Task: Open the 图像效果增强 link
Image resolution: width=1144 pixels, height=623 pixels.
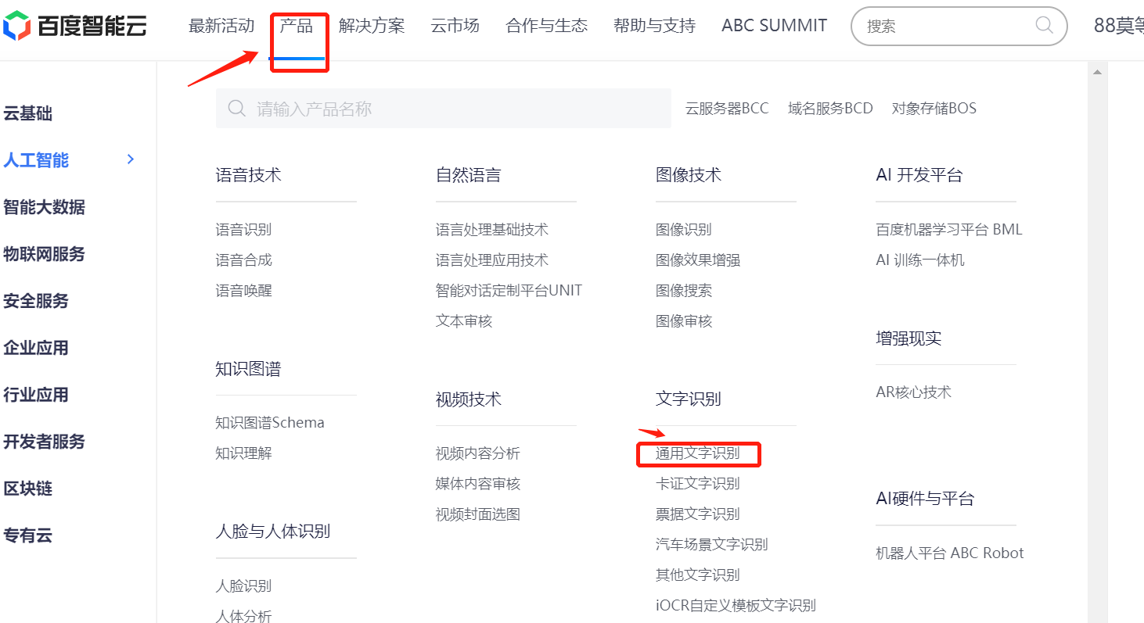Action: [698, 260]
